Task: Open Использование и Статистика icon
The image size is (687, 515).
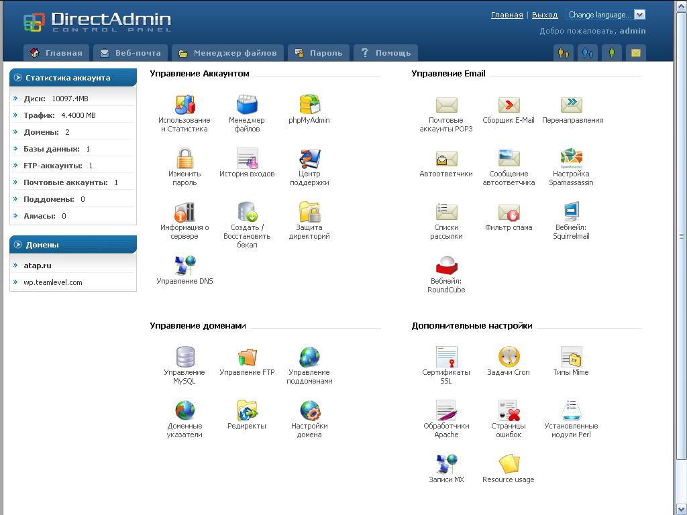Action: coord(184,105)
